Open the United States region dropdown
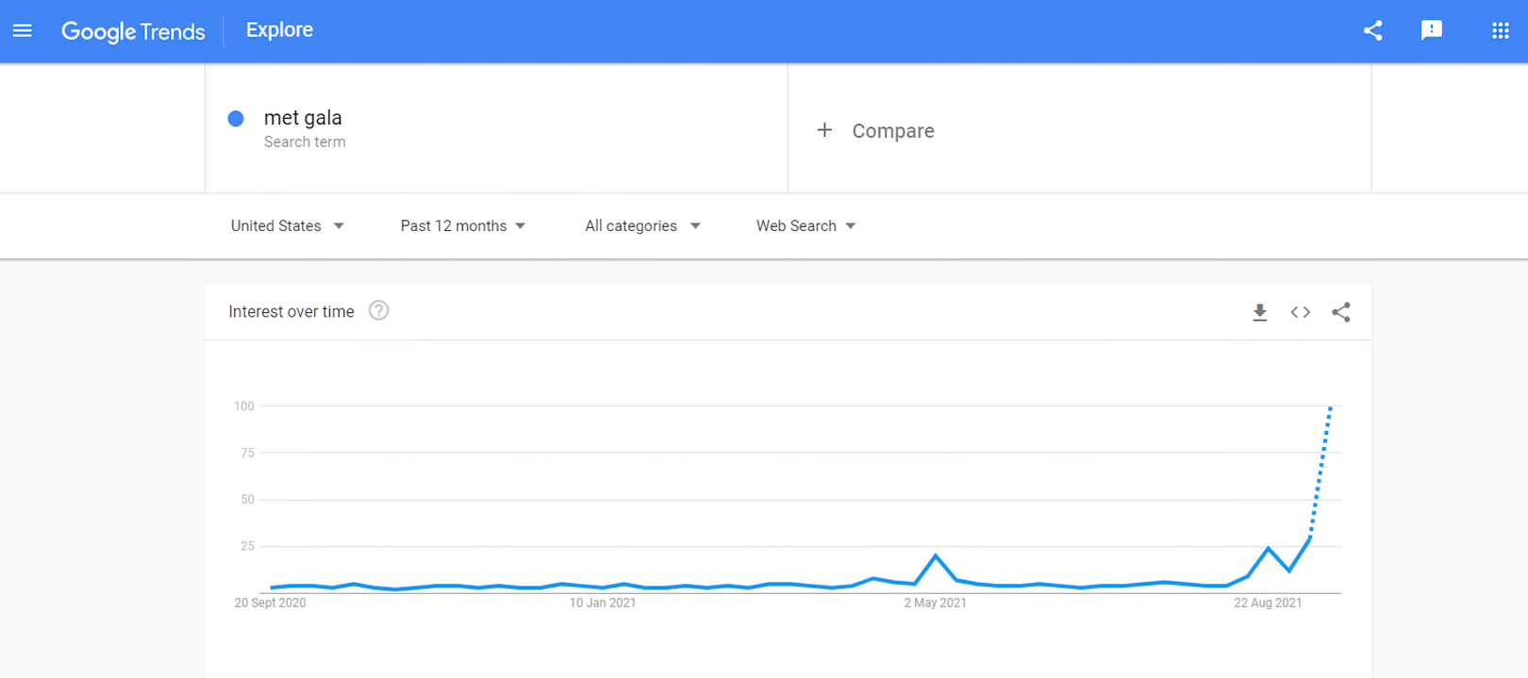This screenshot has width=1528, height=678. click(287, 226)
